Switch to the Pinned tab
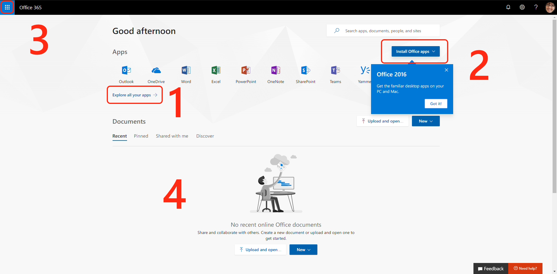The image size is (557, 274). tap(141, 136)
